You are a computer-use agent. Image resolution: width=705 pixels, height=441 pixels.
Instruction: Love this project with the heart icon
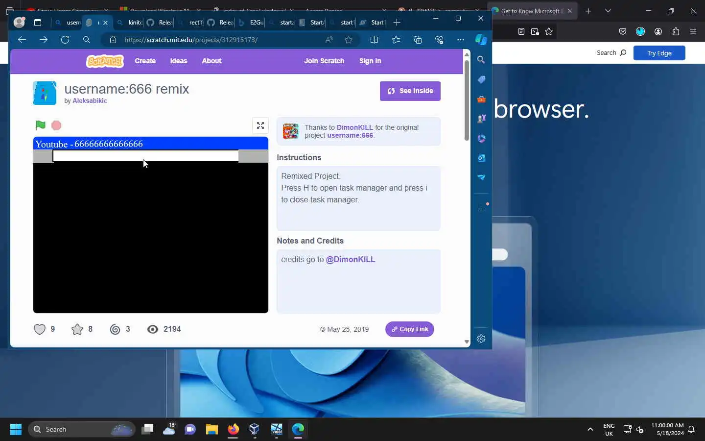40,329
